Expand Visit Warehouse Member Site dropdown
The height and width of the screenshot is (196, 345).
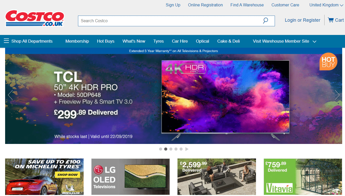click(x=285, y=41)
